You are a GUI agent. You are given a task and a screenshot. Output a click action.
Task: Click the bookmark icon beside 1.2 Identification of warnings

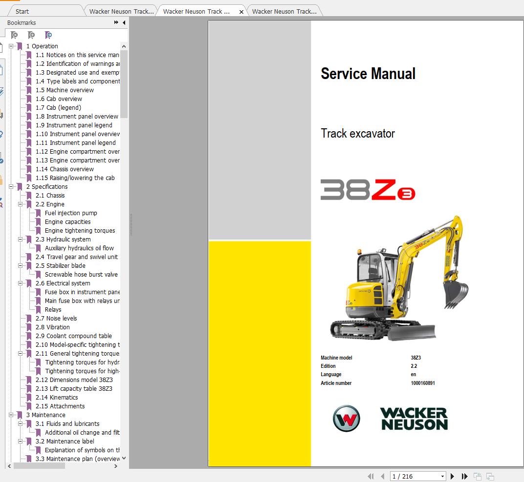point(29,64)
